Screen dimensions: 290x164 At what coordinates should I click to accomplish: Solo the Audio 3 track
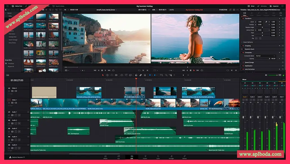16,131
